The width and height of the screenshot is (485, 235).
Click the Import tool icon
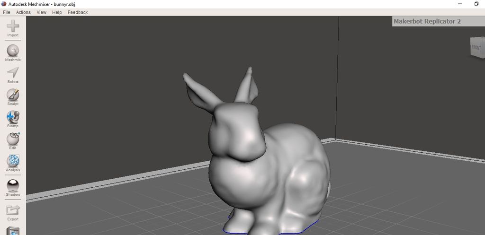(x=13, y=27)
